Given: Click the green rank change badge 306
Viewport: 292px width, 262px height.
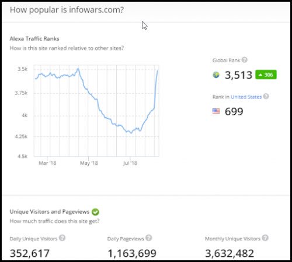Looking at the screenshot, I should pos(266,75).
